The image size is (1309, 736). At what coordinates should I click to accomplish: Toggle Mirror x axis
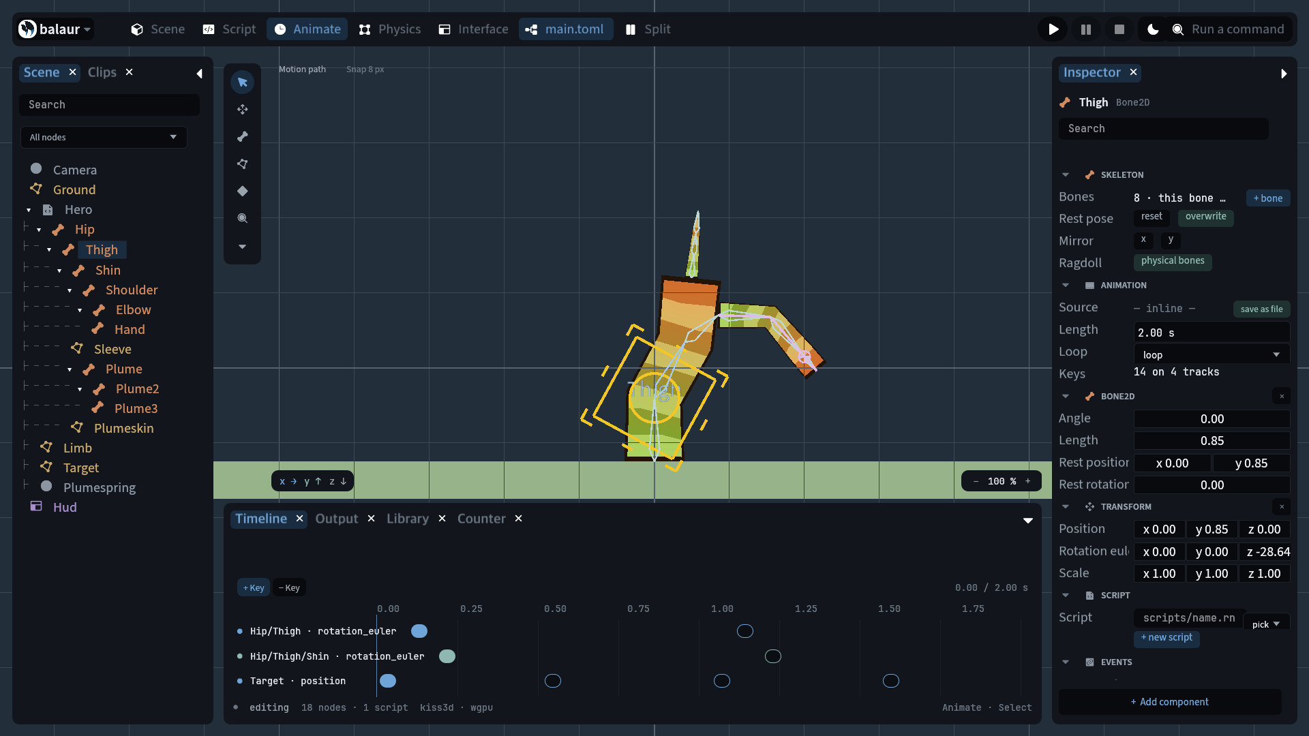pyautogui.click(x=1143, y=240)
